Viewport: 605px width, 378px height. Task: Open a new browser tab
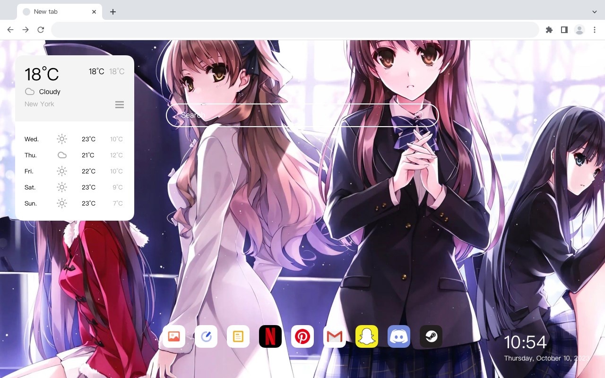[112, 12]
